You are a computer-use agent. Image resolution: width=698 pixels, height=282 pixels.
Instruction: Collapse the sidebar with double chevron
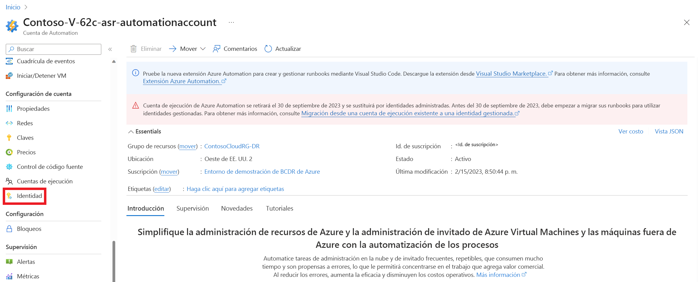coord(110,49)
